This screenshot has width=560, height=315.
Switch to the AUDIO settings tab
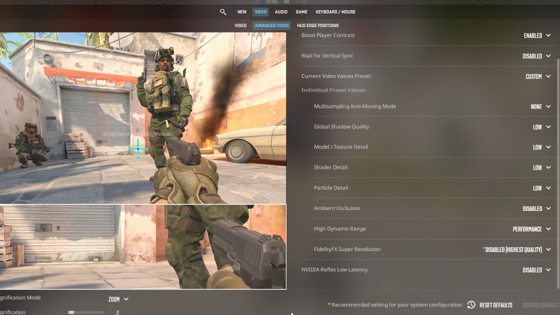[281, 12]
